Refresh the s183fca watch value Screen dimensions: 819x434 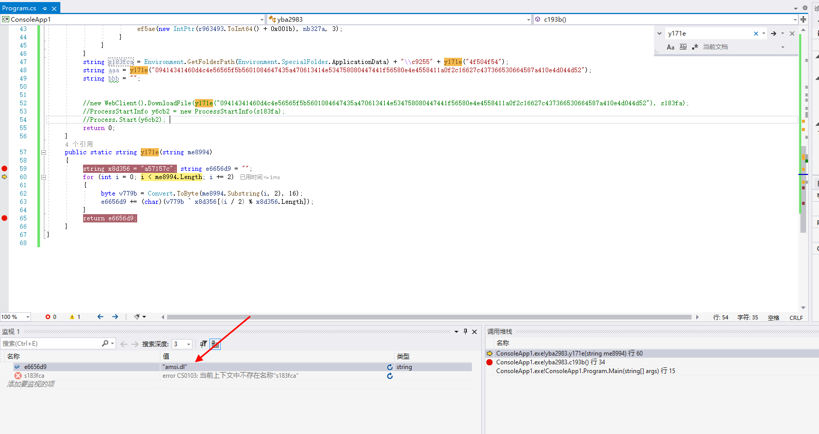390,376
